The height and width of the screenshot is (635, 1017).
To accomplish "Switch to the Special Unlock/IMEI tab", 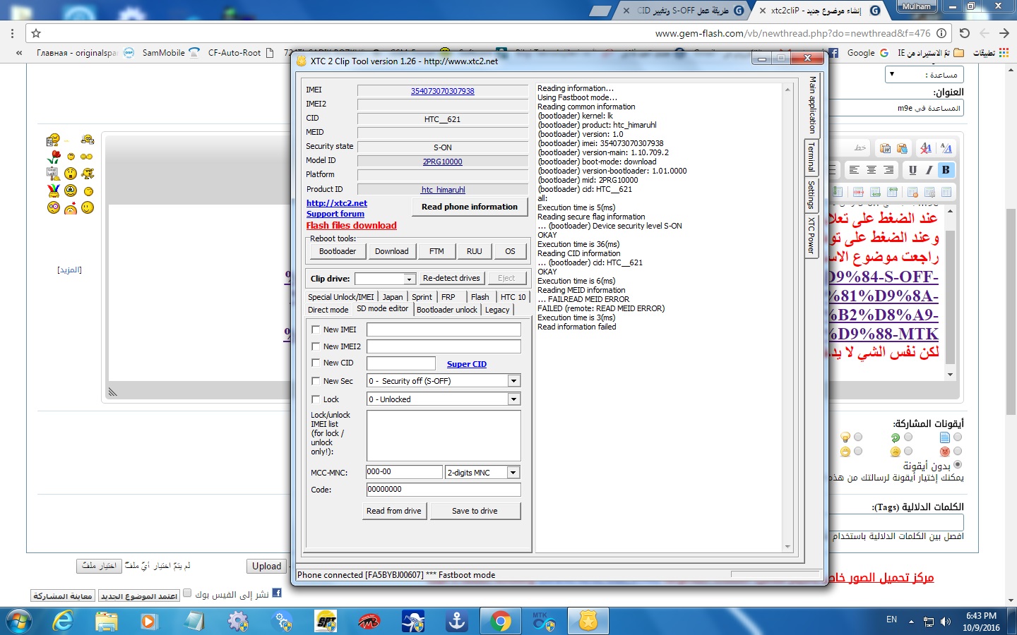I will pyautogui.click(x=341, y=297).
